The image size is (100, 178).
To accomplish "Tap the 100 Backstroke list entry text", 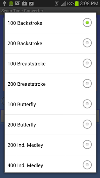I will coord(25,23).
